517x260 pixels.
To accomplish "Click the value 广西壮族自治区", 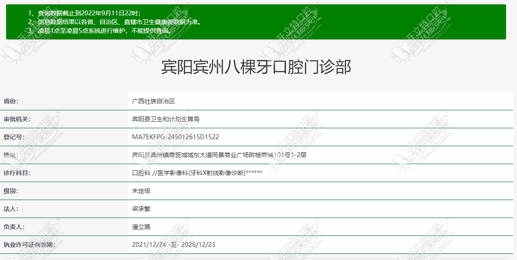I will 153,101.
